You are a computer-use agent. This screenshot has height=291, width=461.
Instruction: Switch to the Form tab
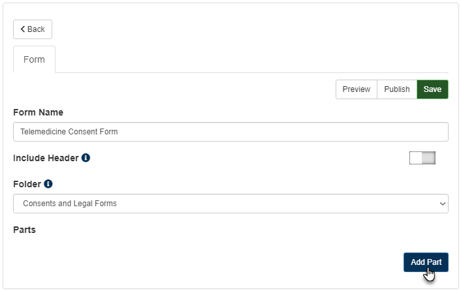point(34,59)
